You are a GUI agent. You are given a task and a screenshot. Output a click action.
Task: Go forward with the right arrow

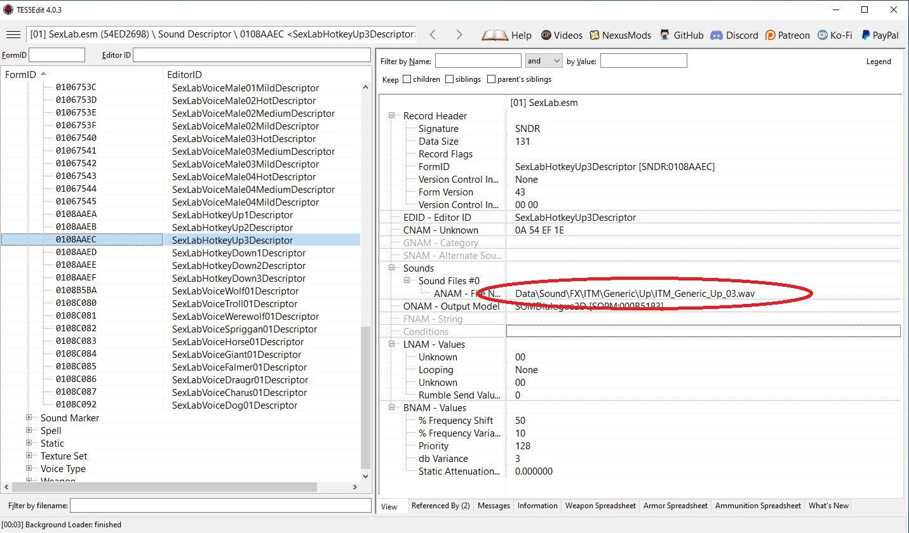[x=459, y=35]
